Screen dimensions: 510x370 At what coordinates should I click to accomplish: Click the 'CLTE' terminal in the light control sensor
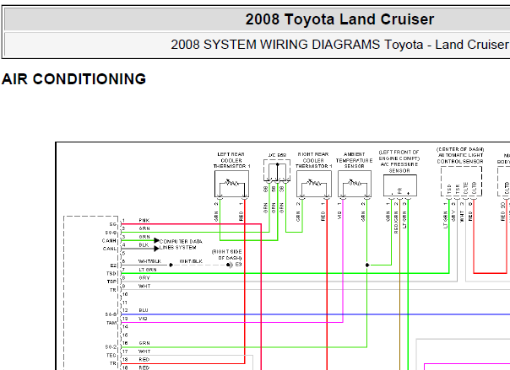click(466, 189)
